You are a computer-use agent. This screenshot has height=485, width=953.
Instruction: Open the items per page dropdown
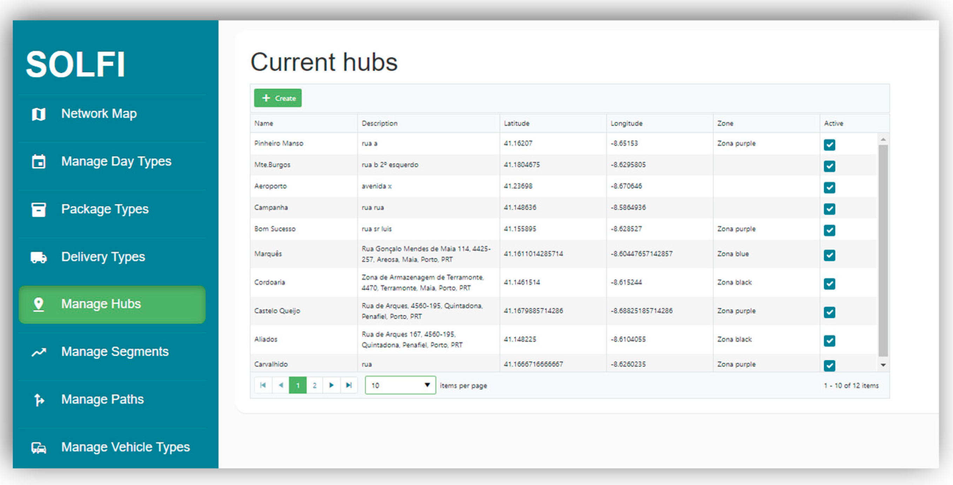(400, 385)
